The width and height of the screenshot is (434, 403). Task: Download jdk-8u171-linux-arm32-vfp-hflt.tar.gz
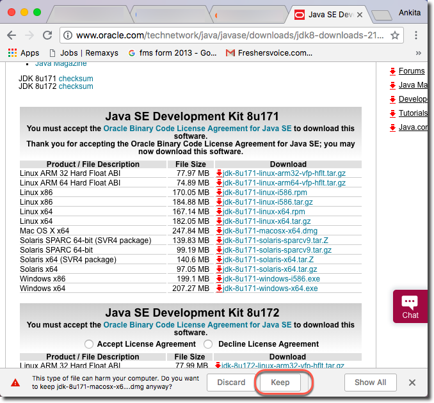pyautogui.click(x=284, y=173)
